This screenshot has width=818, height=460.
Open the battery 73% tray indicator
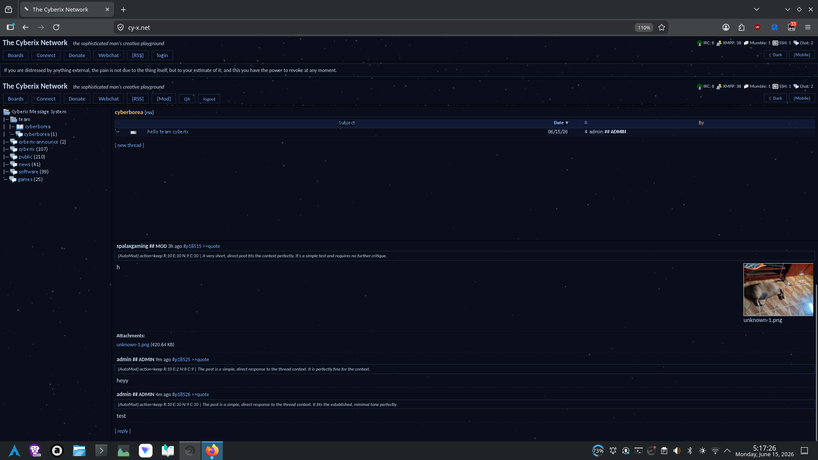coord(598,451)
